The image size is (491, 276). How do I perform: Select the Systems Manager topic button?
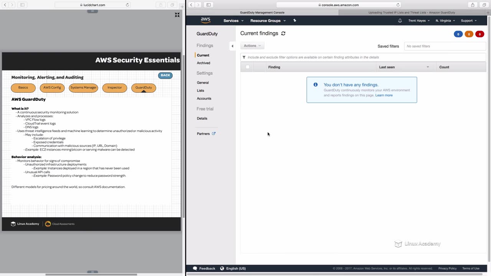pos(83,88)
